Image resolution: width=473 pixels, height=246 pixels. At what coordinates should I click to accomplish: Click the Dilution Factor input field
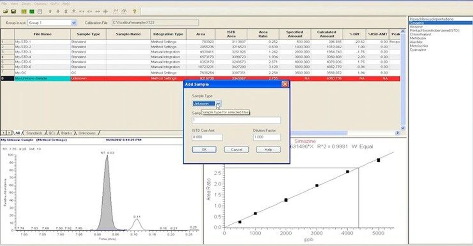(x=267, y=137)
